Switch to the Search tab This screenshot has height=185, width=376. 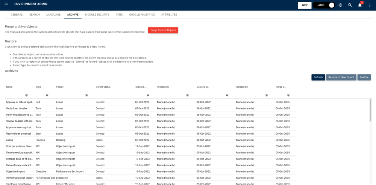[x=35, y=15]
